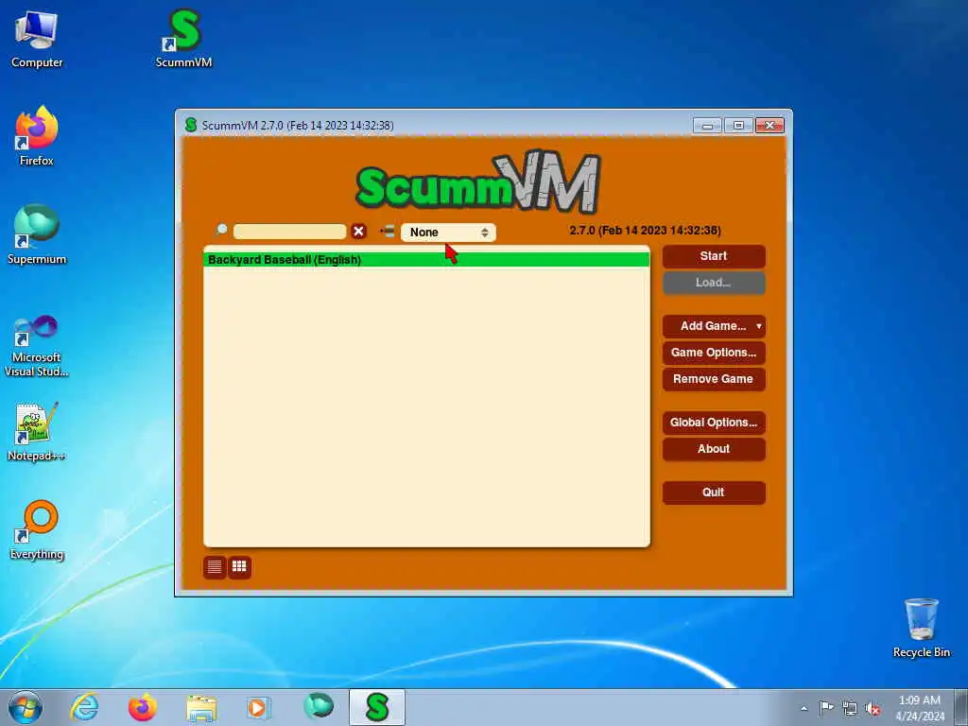
Task: Open Windows Media Player from taskbar
Action: [x=257, y=707]
